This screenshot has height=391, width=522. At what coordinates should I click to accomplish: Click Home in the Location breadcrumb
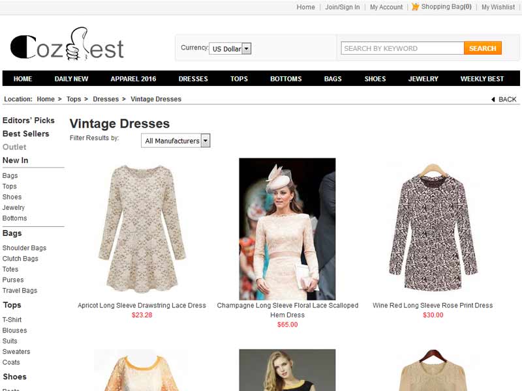tap(46, 99)
